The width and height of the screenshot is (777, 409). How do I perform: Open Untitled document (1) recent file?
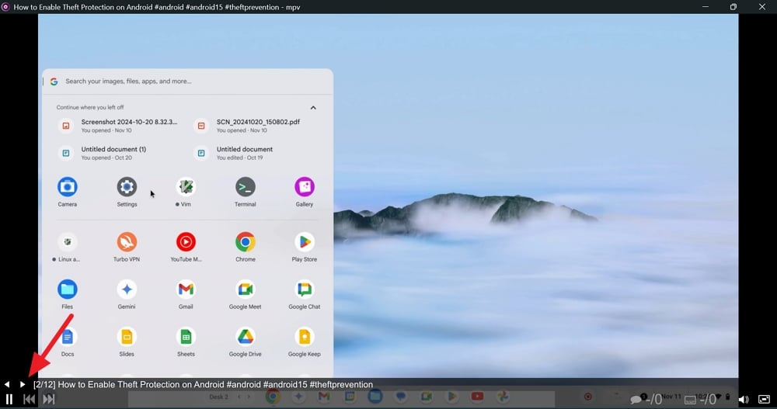tap(103, 153)
